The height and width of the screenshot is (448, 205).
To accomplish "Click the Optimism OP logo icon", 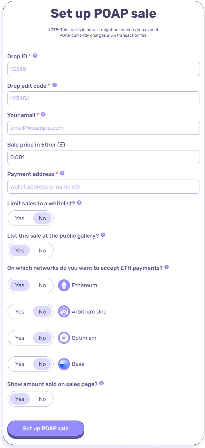I will tap(64, 338).
